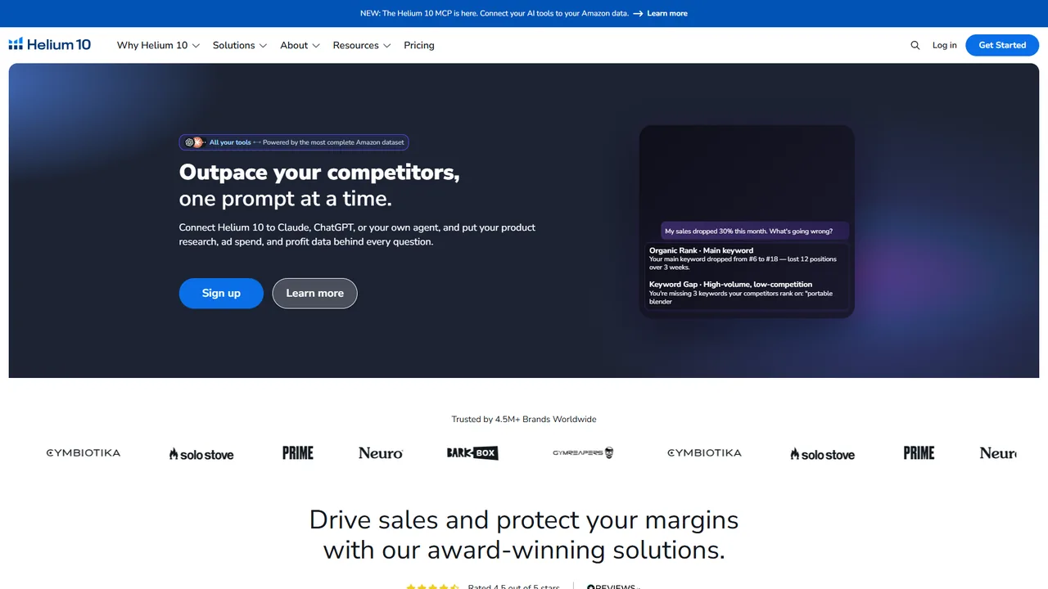The image size is (1048, 589).
Task: Click the Get Started button
Action: 1002,45
